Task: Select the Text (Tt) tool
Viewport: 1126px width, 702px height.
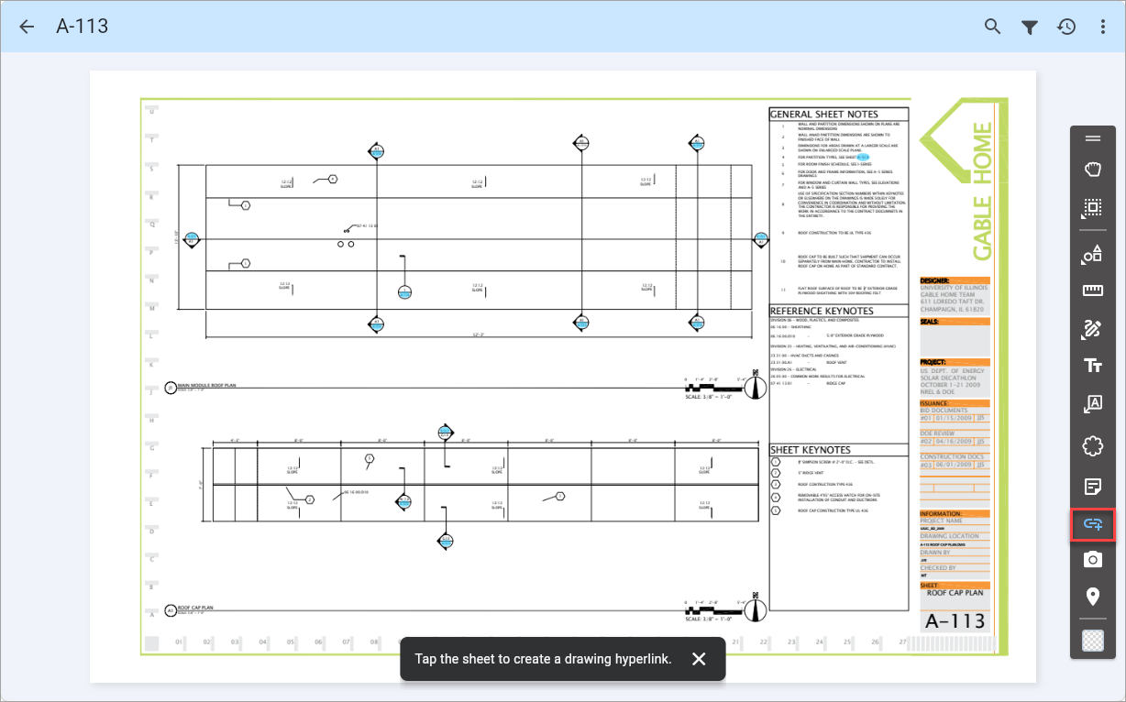Action: [x=1092, y=366]
